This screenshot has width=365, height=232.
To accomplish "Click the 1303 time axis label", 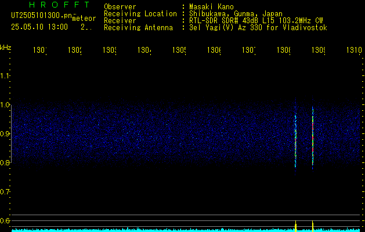I will (x=110, y=50).
